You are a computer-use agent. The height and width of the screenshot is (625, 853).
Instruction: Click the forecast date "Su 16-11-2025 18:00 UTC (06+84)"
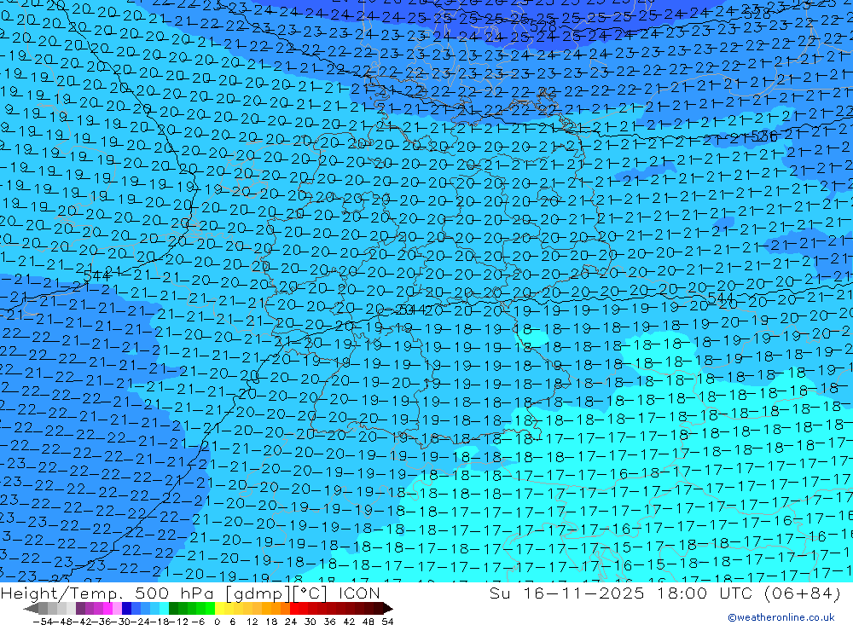664,593
